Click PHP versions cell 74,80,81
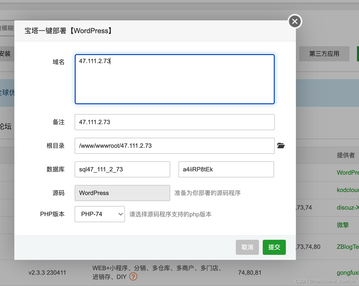The image size is (359, 286). tap(250, 273)
